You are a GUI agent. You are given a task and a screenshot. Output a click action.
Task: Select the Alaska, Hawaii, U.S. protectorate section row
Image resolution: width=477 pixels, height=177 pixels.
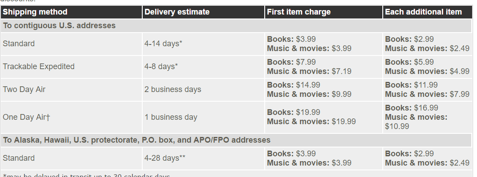236,140
